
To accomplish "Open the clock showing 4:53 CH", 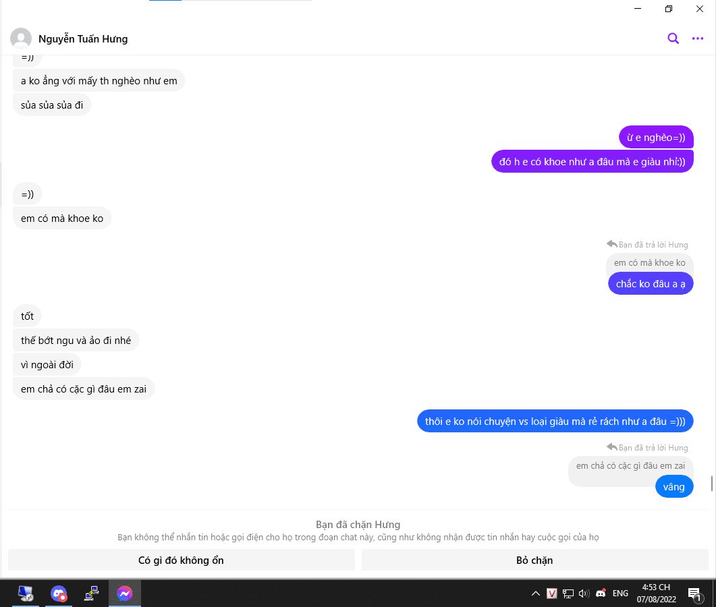I will [x=656, y=594].
